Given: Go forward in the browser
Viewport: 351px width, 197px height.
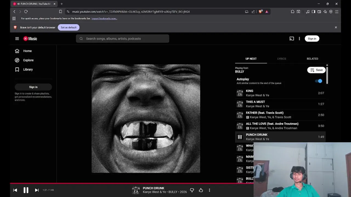Looking at the screenshot, I should (20, 11).
